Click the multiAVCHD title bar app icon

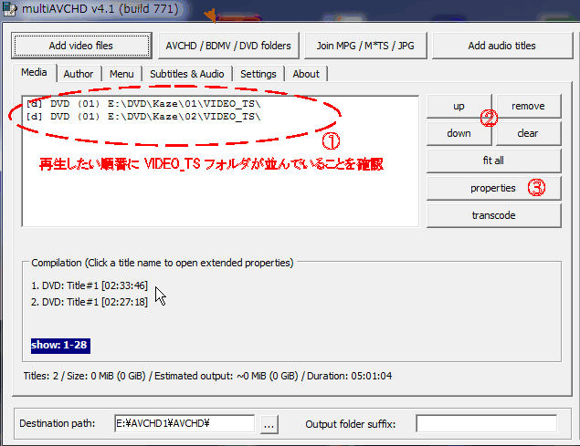coord(9,10)
